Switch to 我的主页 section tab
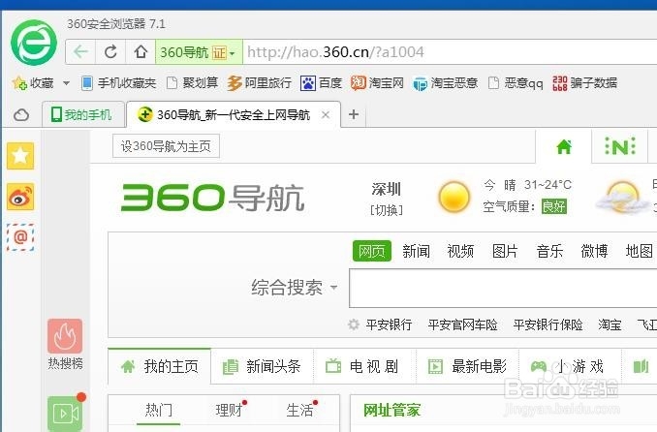This screenshot has height=432, width=657. point(160,366)
